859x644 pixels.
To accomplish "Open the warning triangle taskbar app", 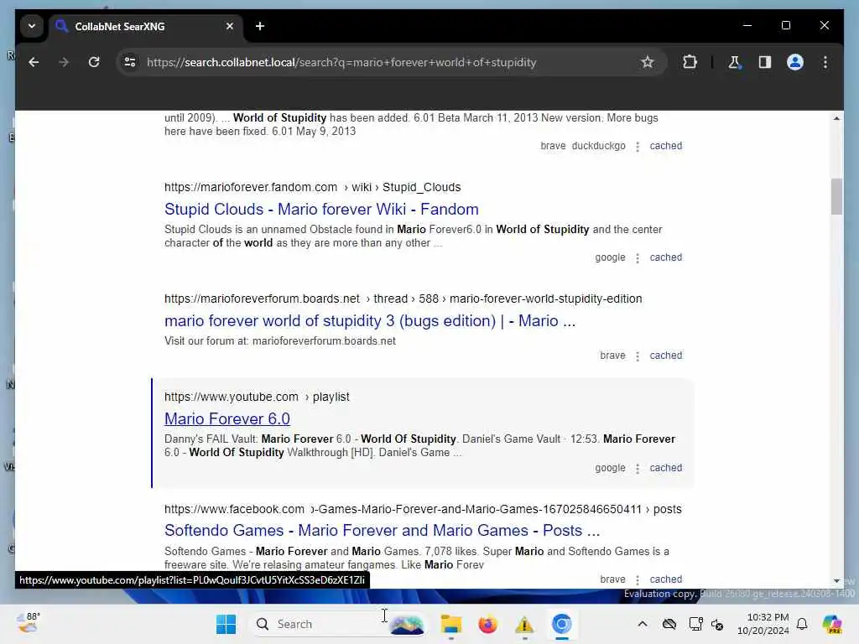I will pyautogui.click(x=524, y=624).
